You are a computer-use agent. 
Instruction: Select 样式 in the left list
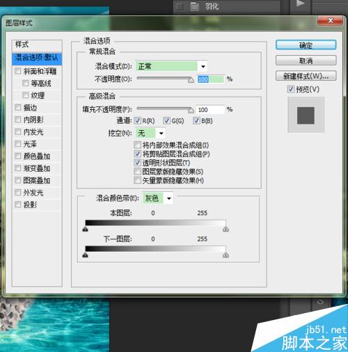(37, 45)
